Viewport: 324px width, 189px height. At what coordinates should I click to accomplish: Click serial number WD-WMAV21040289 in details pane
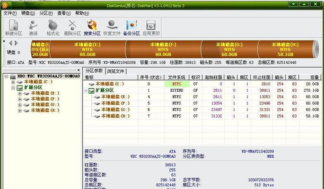(x=257, y=152)
